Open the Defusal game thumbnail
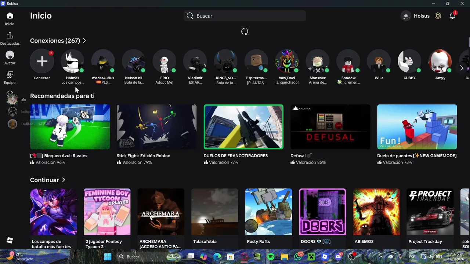 pos(330,127)
